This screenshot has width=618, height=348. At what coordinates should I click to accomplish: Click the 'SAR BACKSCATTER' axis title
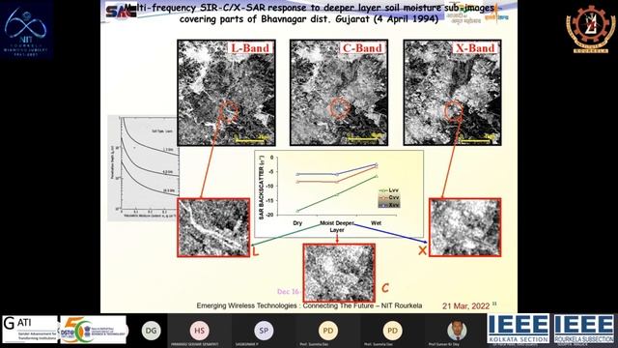(x=261, y=188)
